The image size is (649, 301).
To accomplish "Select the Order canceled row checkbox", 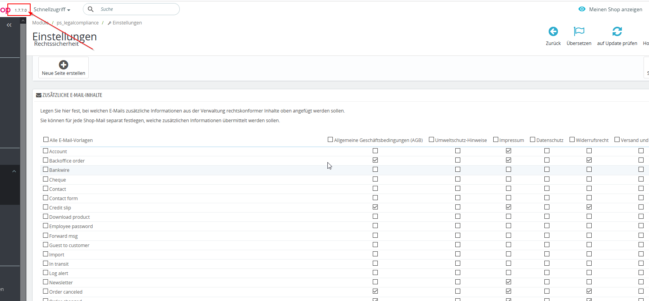I will click(46, 291).
